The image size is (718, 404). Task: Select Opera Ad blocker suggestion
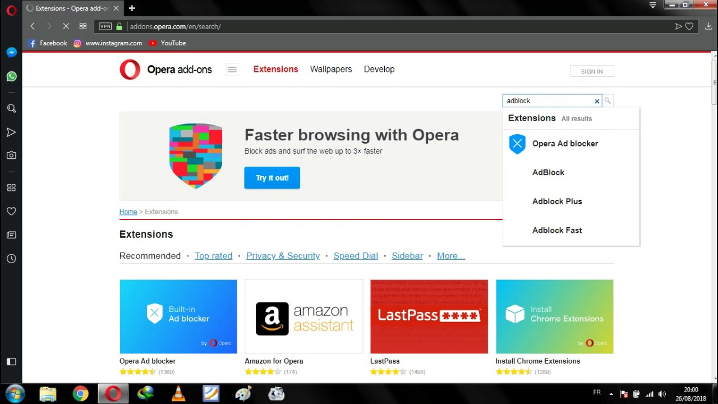coord(571,144)
